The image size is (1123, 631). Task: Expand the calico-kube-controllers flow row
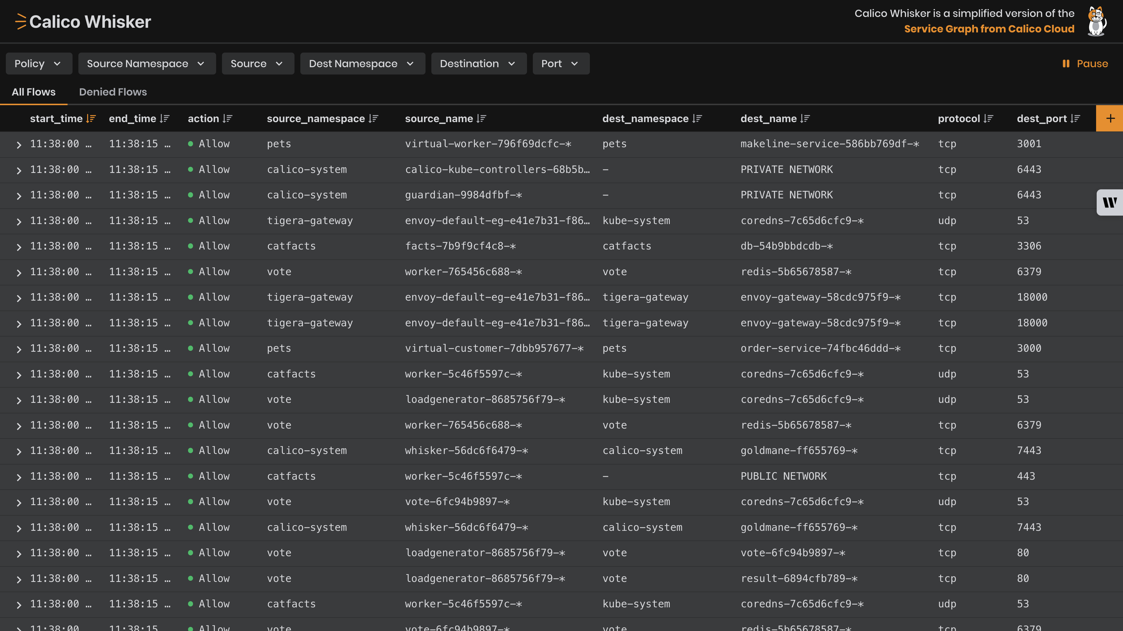point(19,170)
